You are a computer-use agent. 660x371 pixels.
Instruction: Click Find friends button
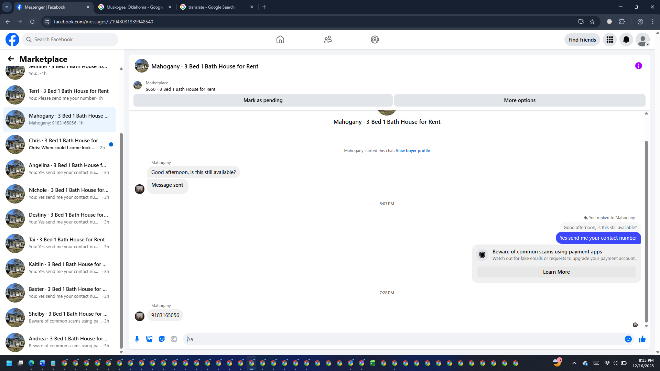click(582, 40)
